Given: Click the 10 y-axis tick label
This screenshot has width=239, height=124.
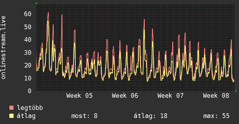Looking at the screenshot, I should tap(28, 78).
